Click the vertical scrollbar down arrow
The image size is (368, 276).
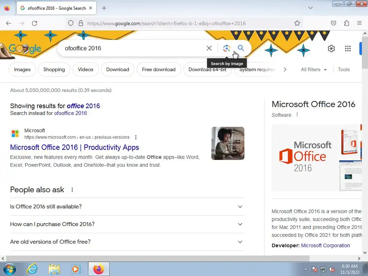[x=365, y=253]
